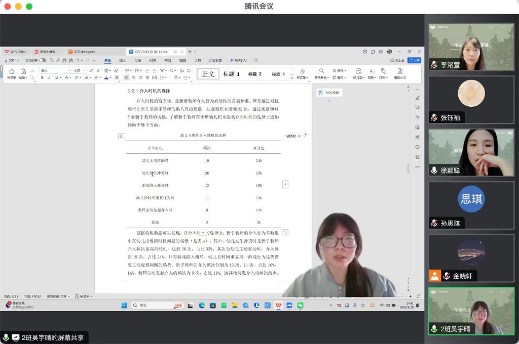Apply bold formatting with the B icon

[43, 77]
